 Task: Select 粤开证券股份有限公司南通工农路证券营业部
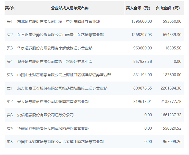pyautogui.click(x=55, y=61)
